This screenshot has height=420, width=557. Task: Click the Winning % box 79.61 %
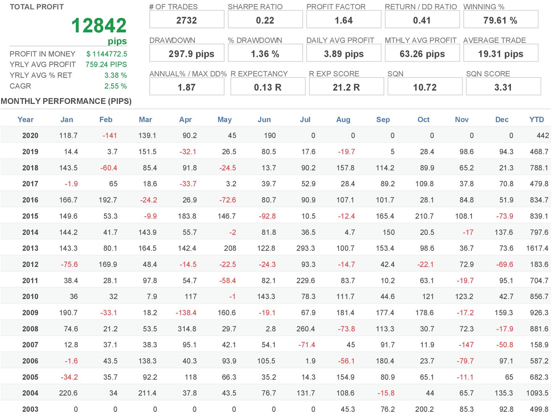click(x=500, y=20)
